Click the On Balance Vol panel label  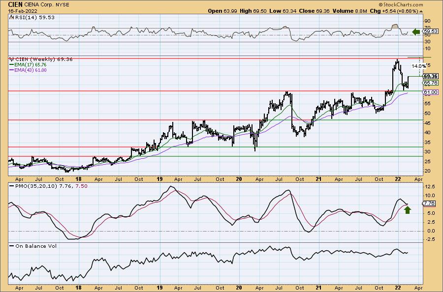[36, 246]
